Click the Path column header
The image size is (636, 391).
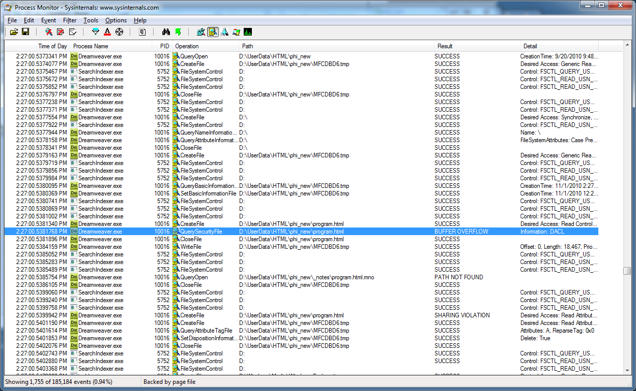[337, 46]
